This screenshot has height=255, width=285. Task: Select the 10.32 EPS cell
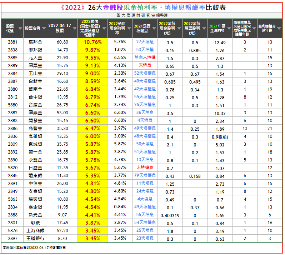coord(220,114)
